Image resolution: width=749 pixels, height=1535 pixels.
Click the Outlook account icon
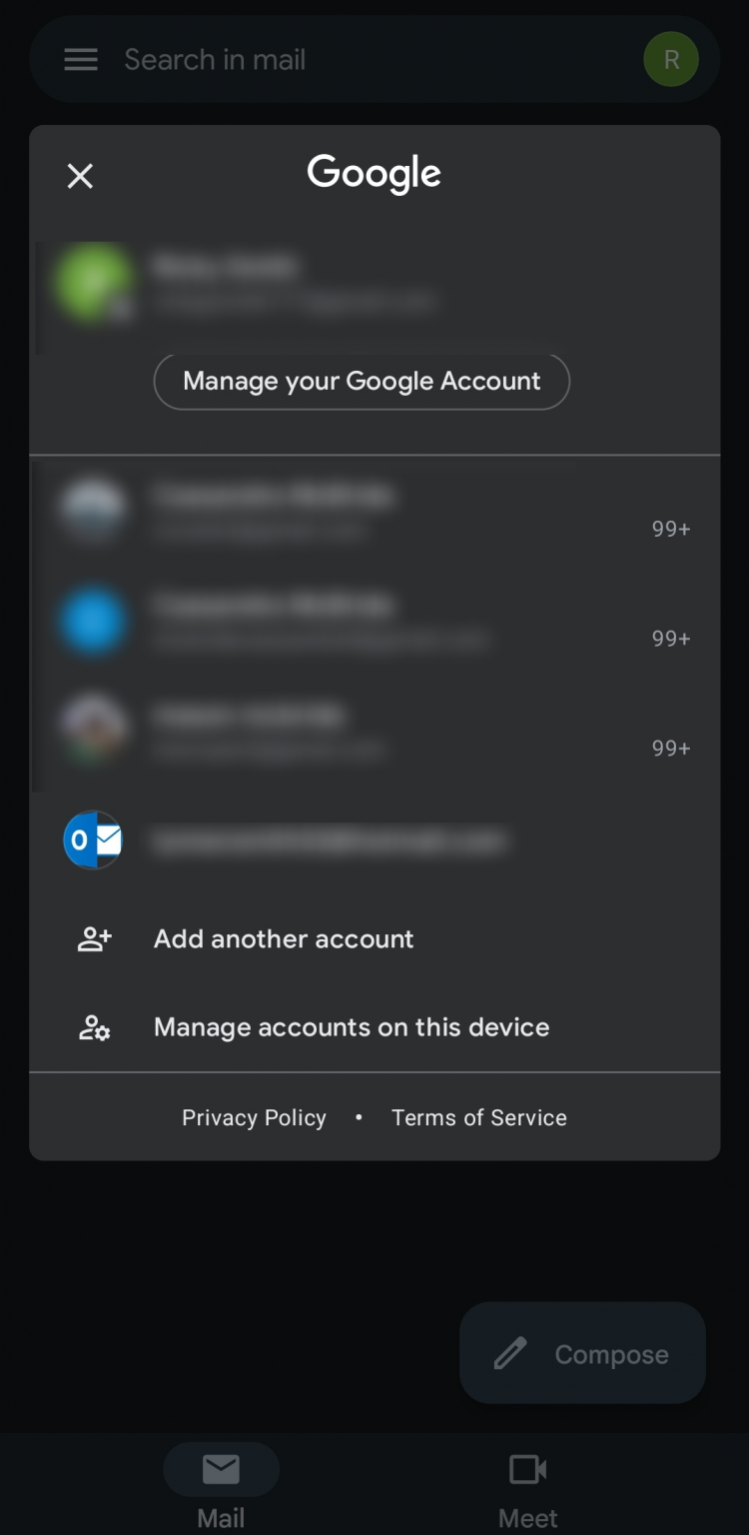click(x=93, y=840)
